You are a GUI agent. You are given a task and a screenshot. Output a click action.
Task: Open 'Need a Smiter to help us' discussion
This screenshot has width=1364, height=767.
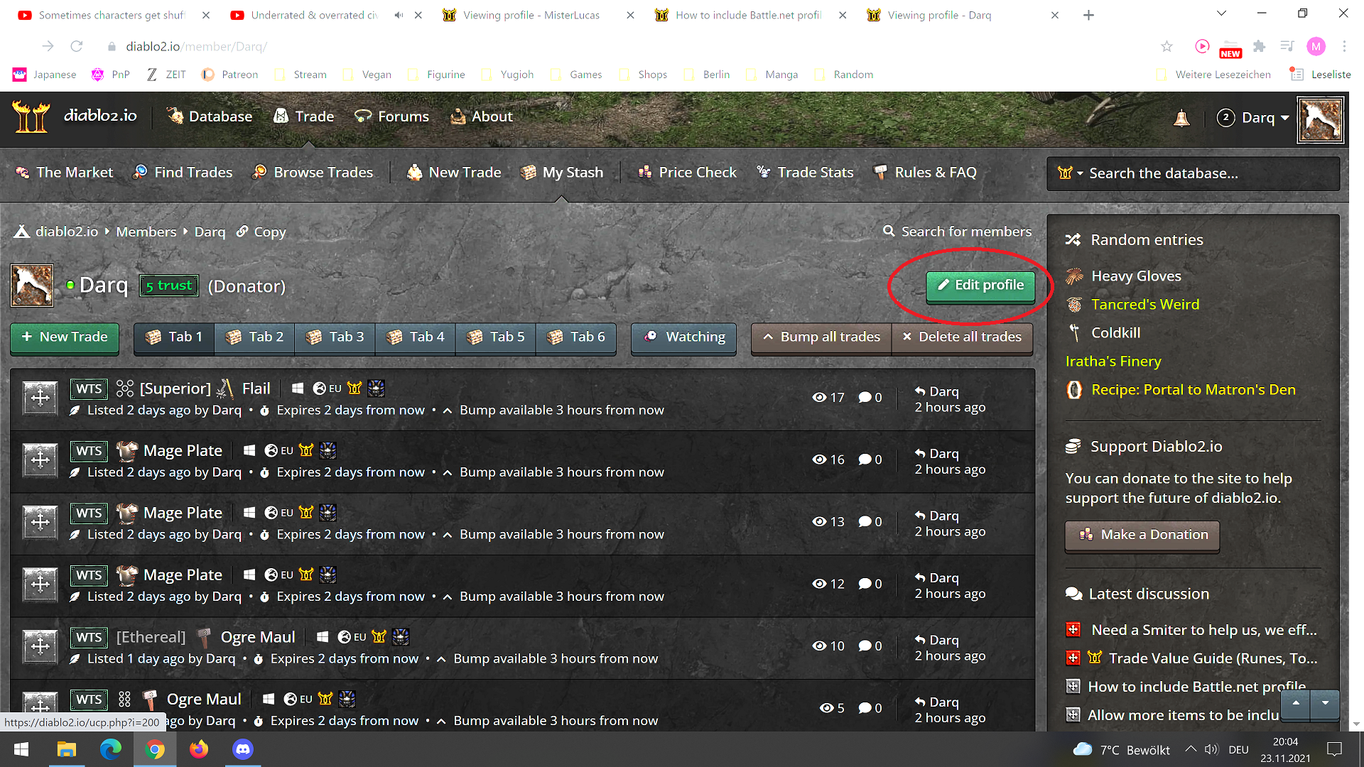[x=1204, y=630]
